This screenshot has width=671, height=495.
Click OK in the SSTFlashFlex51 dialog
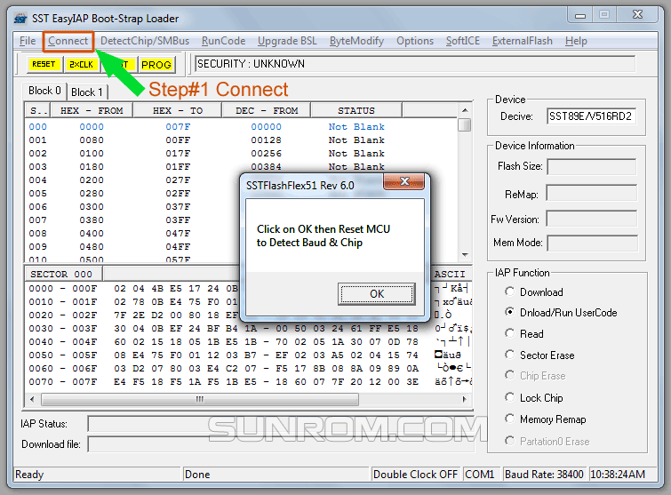[377, 294]
